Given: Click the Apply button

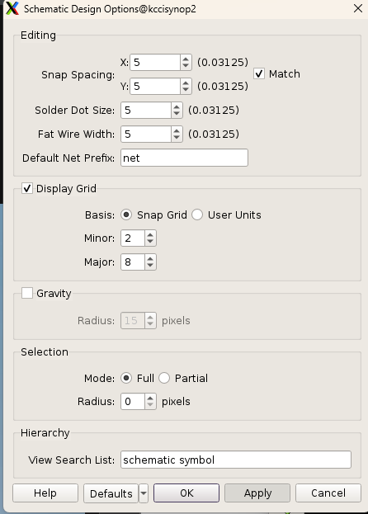Looking at the screenshot, I should click(x=257, y=493).
